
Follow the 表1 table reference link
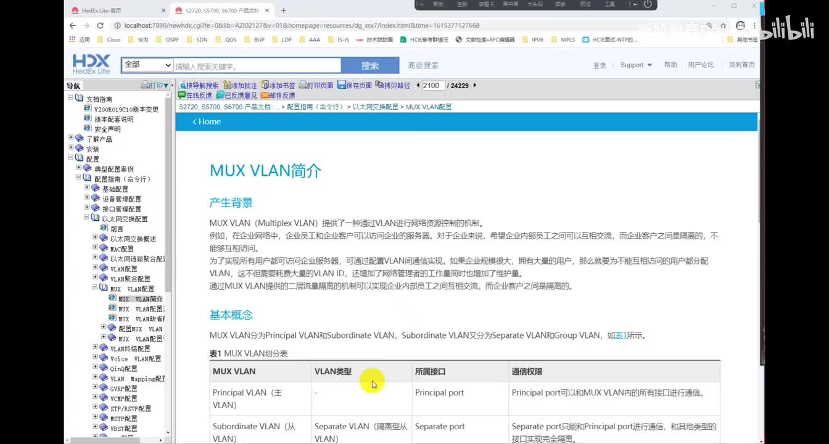click(621, 335)
